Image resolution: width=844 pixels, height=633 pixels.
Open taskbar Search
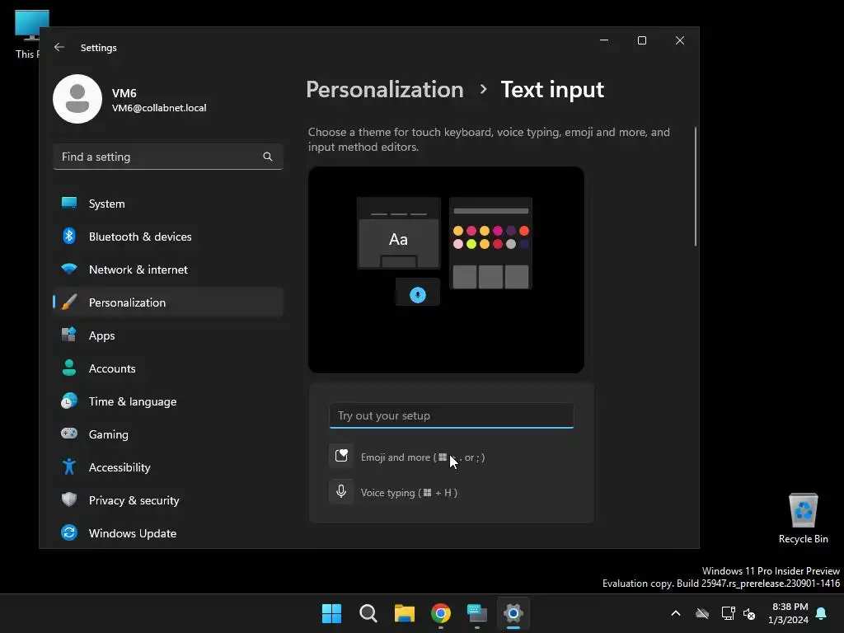tap(368, 613)
